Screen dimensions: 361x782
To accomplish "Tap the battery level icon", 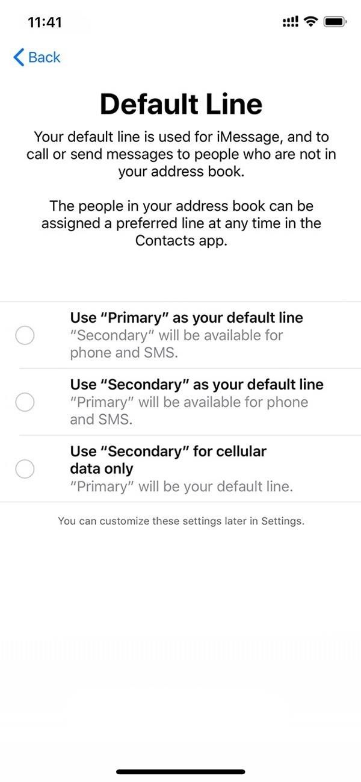I will click(x=334, y=22).
